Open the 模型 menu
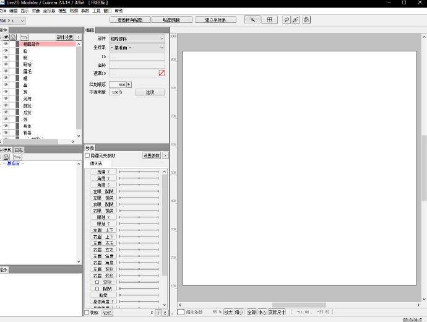The height and width of the screenshot is (322, 427). pos(63,11)
